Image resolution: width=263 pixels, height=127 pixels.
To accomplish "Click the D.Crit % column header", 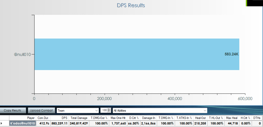I will click(x=134, y=118).
